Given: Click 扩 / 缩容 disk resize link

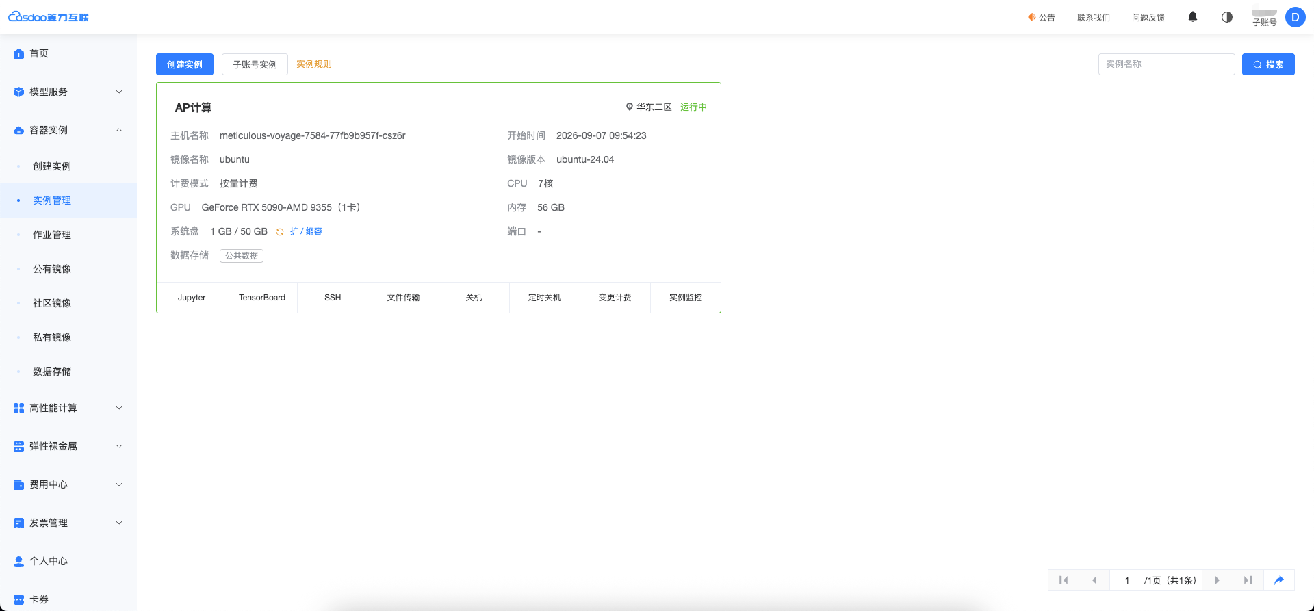Looking at the screenshot, I should 306,231.
